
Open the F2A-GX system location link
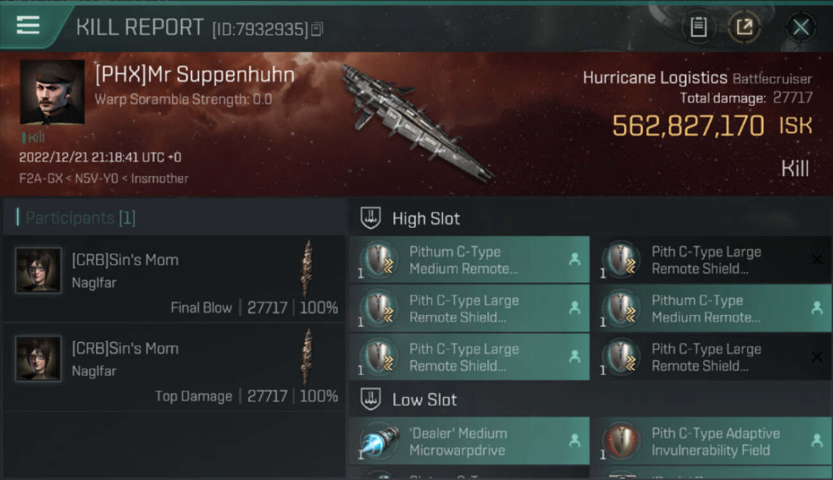tap(40, 179)
